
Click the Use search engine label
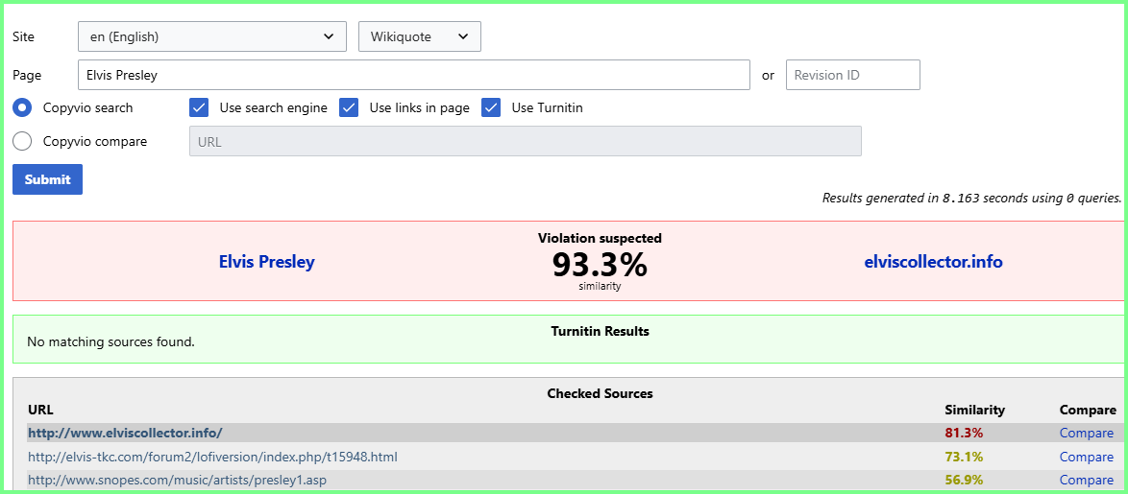click(274, 107)
